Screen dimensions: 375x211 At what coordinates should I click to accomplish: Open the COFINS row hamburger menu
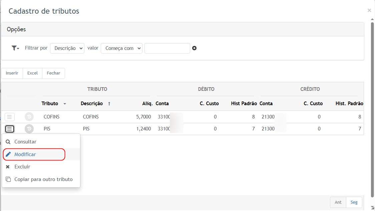10,117
